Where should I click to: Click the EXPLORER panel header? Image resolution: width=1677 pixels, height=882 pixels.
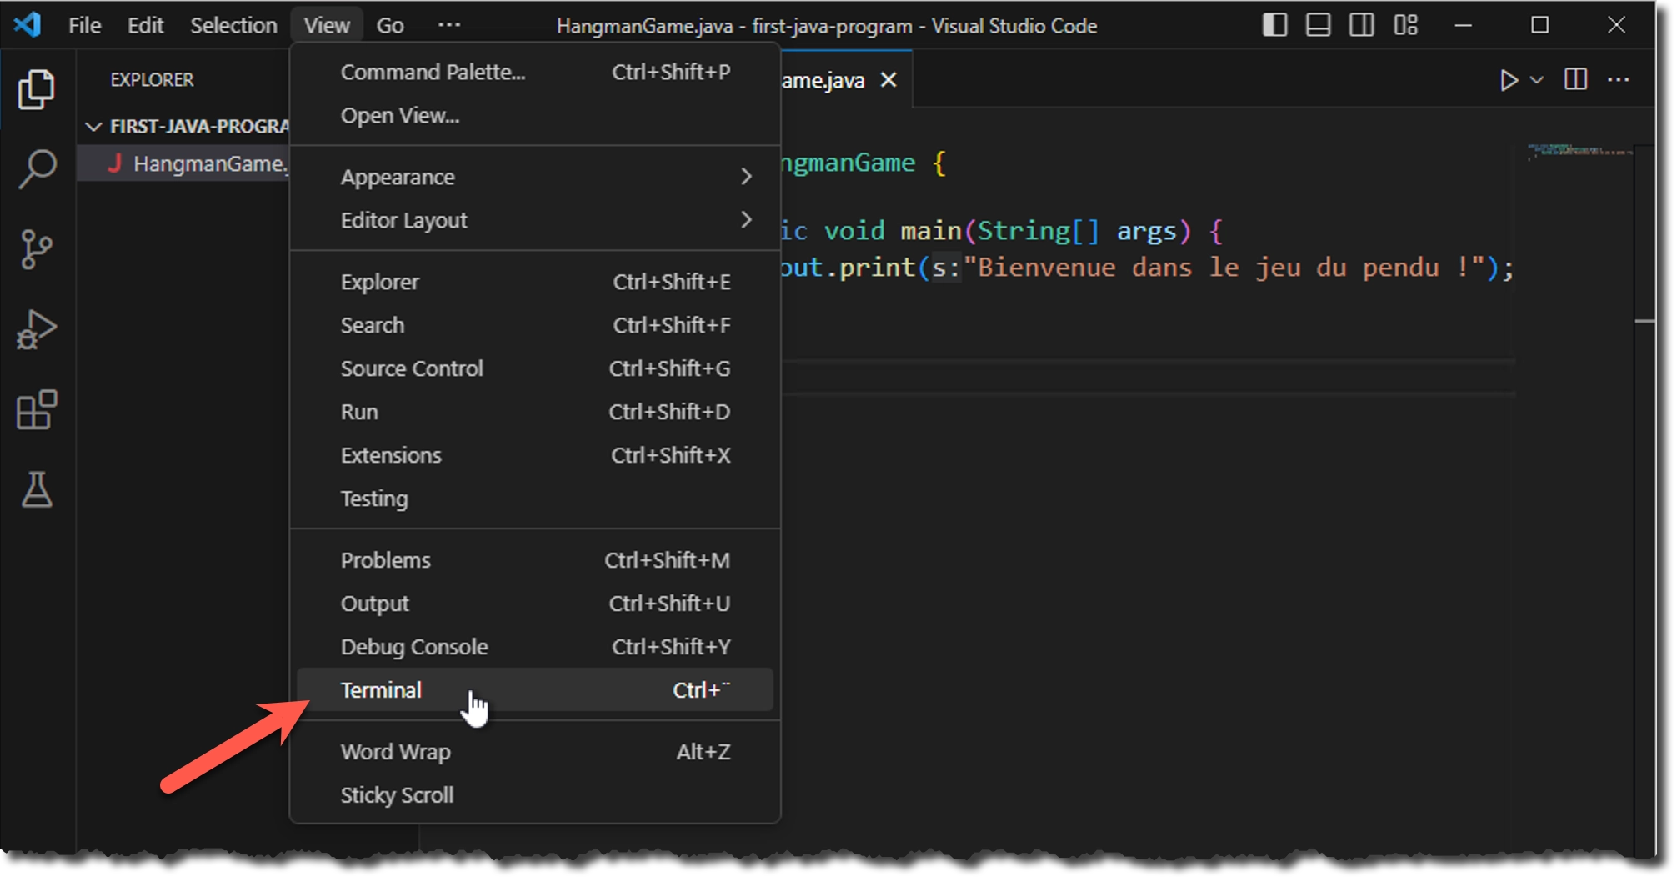pyautogui.click(x=152, y=80)
